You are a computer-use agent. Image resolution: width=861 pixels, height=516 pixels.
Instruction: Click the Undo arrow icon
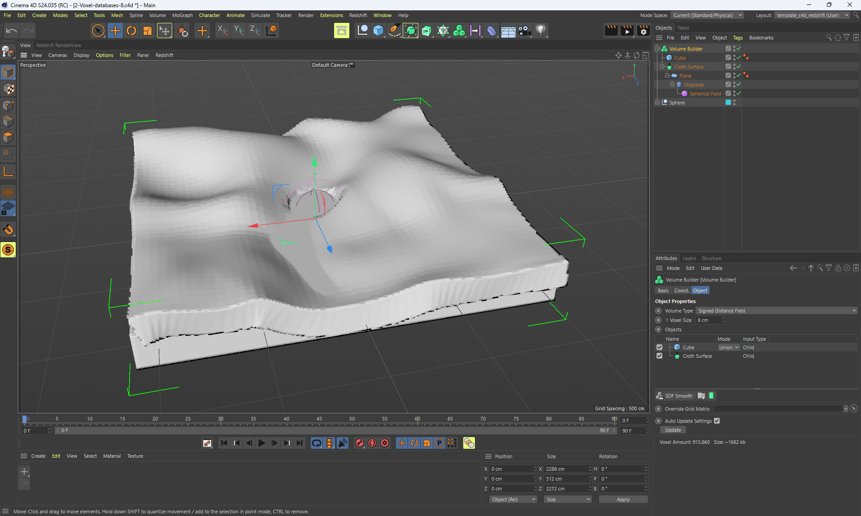tap(12, 30)
